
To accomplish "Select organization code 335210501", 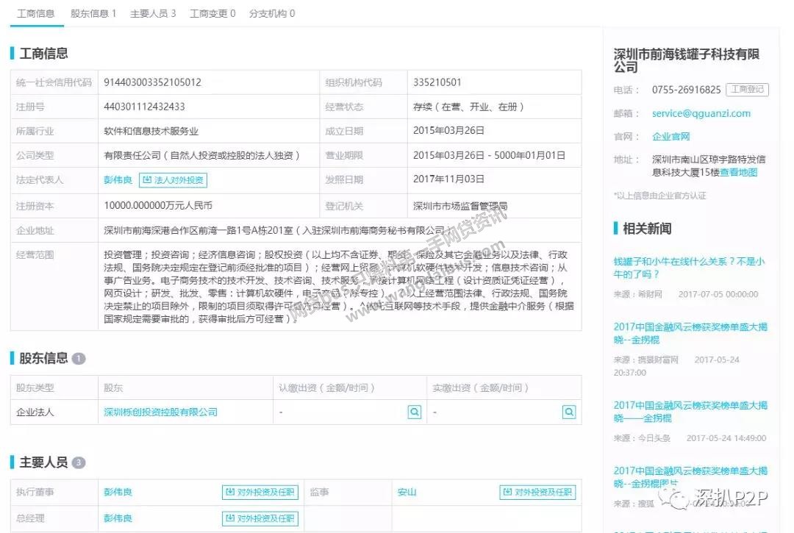I will pyautogui.click(x=437, y=82).
